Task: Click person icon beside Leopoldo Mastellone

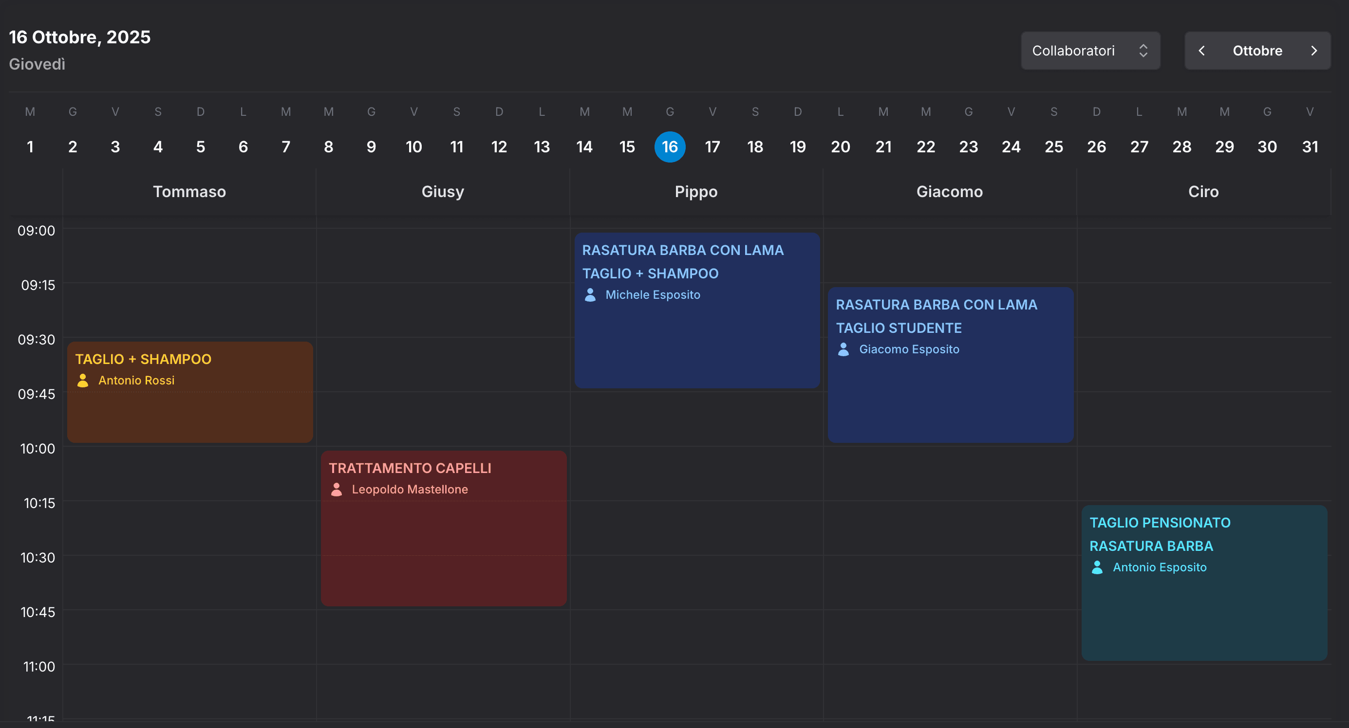Action: (337, 490)
